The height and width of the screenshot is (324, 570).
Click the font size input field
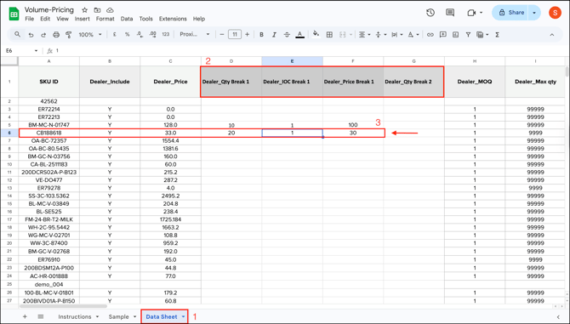click(x=235, y=35)
